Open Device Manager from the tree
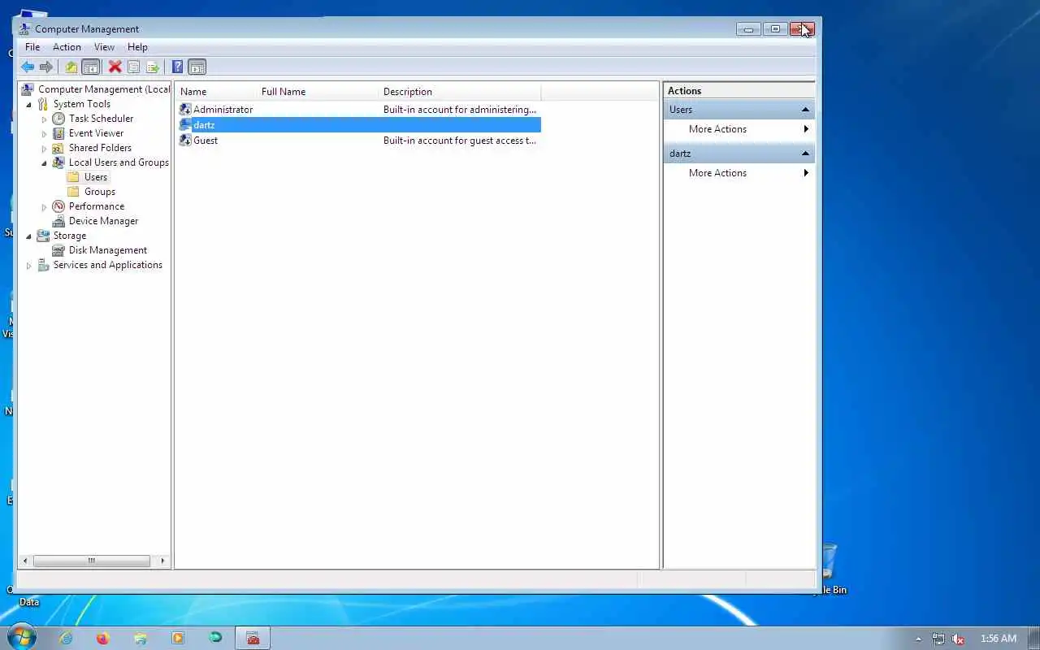 point(103,221)
